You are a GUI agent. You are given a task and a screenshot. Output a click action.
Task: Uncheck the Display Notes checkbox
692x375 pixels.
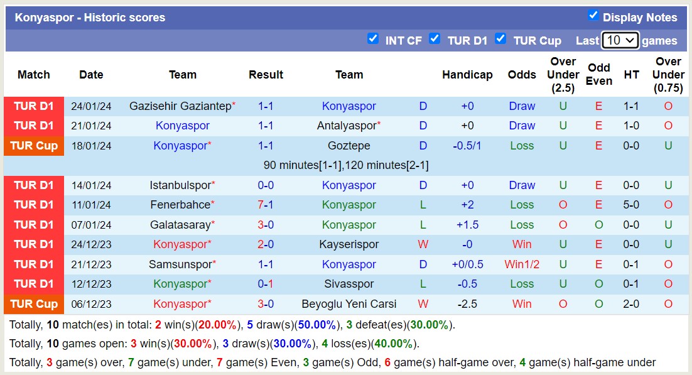[591, 17]
